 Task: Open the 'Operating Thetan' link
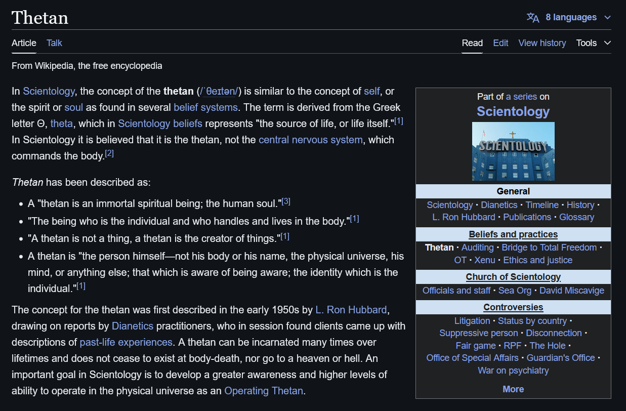click(x=264, y=391)
